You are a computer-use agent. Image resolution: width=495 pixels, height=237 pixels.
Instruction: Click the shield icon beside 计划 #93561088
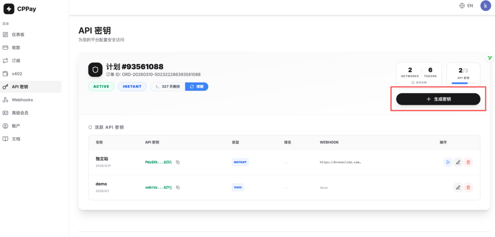[95, 70]
